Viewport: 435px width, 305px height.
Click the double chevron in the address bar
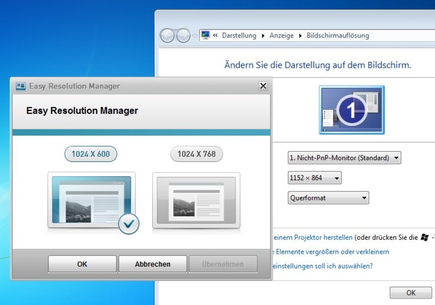coord(215,35)
